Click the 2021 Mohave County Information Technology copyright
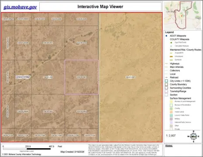 21,154
